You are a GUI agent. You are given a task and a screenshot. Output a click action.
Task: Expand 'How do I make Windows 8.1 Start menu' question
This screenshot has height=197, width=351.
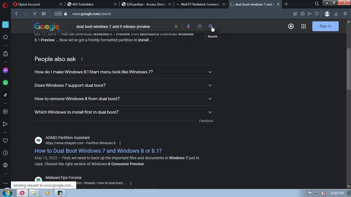pyautogui.click(x=124, y=72)
